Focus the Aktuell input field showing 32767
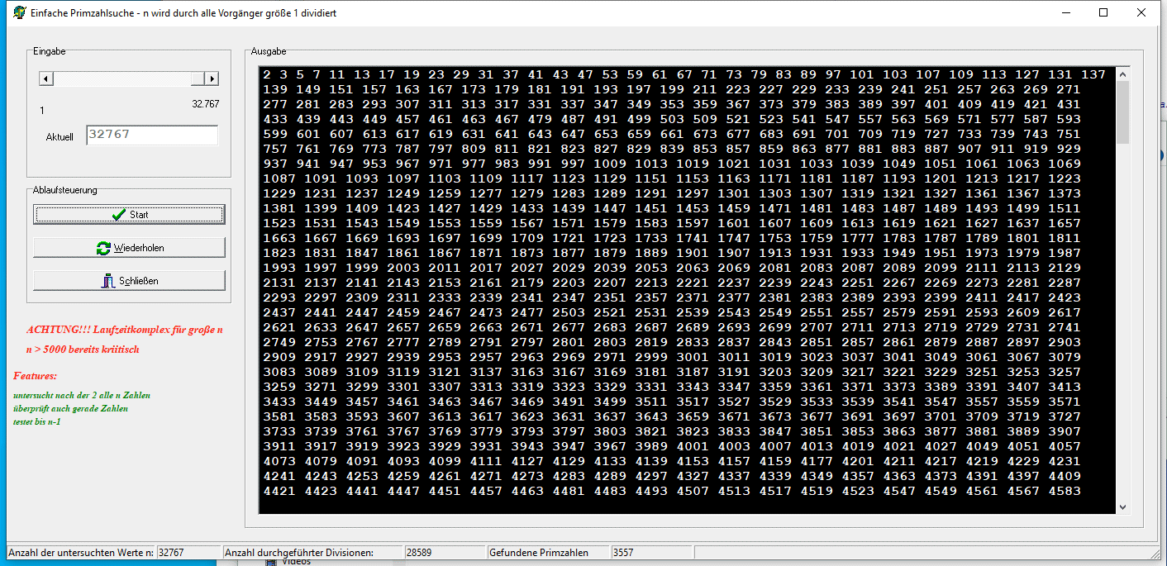The width and height of the screenshot is (1167, 566). [152, 135]
